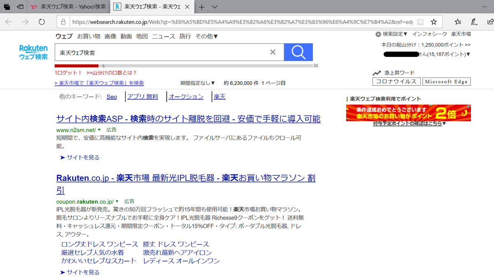The height and width of the screenshot is (278, 494).
Task: Select the 地図 search category
Action: [x=142, y=36]
